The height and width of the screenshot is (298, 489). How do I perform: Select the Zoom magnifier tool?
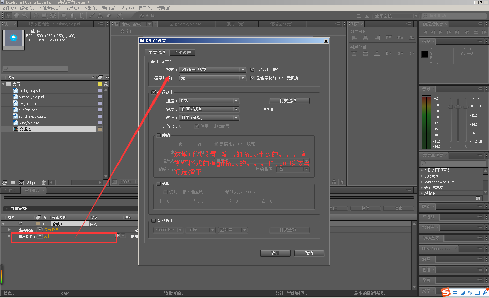(x=25, y=15)
